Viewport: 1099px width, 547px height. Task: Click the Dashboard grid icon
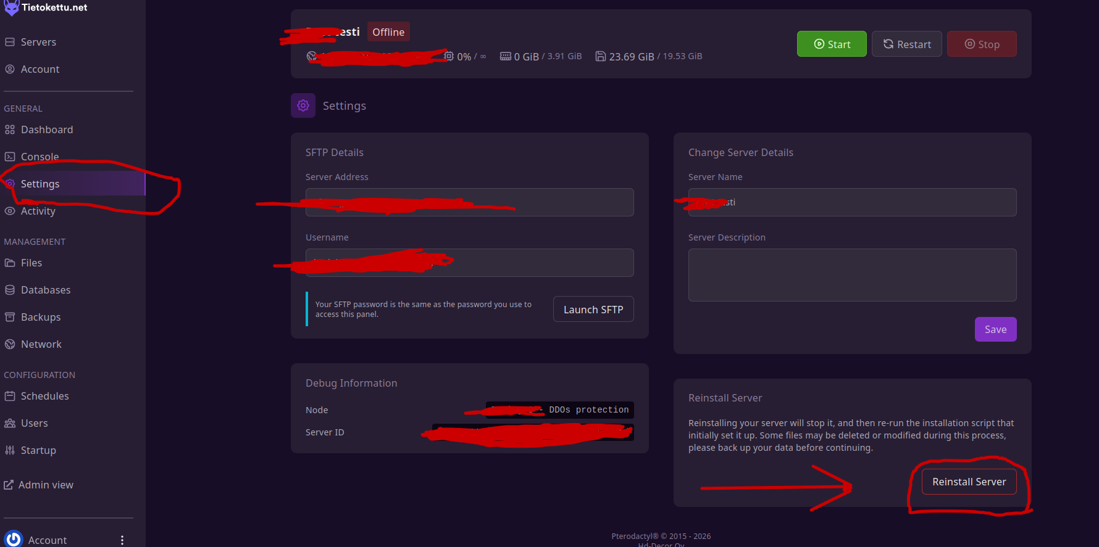(x=10, y=130)
